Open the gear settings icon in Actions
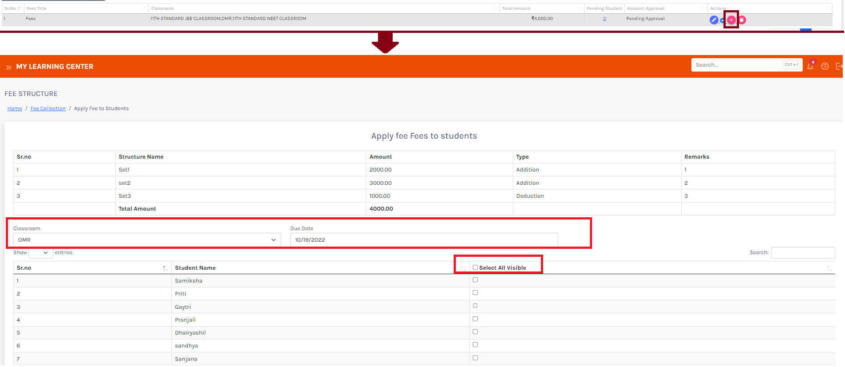Screen dimensions: 845x367 coord(723,20)
